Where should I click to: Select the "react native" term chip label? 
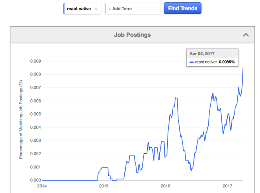pyautogui.click(x=79, y=8)
